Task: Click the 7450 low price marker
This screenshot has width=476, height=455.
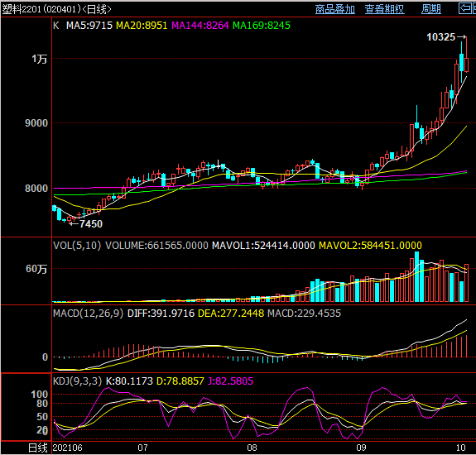Action: pyautogui.click(x=91, y=224)
